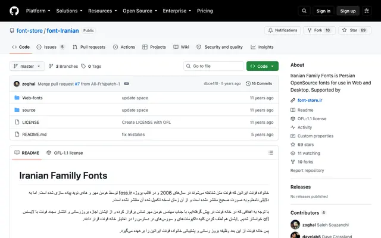Open pull request #7 link
Viewport: 381px width, 238px height.
[x=77, y=84]
